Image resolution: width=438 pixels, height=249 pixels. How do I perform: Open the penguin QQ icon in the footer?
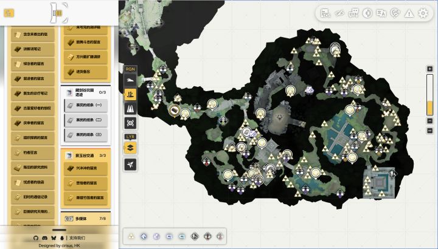(61, 238)
